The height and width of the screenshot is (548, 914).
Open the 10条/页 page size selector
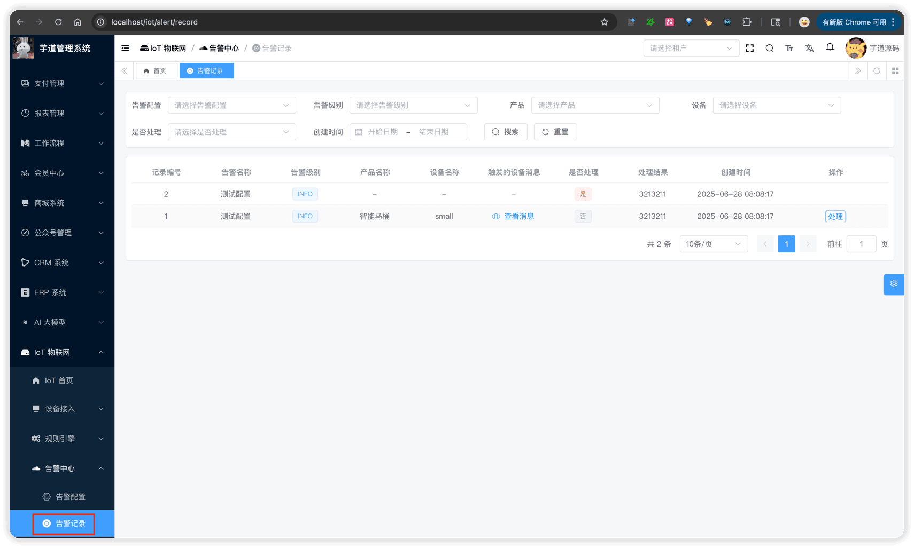pos(713,244)
